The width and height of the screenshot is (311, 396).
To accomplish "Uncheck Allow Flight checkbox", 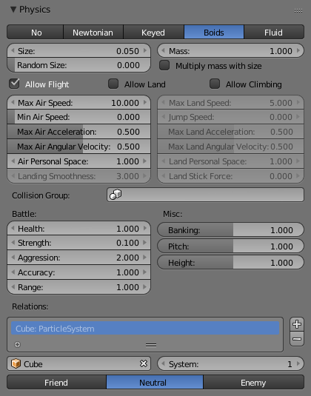I will click(14, 84).
